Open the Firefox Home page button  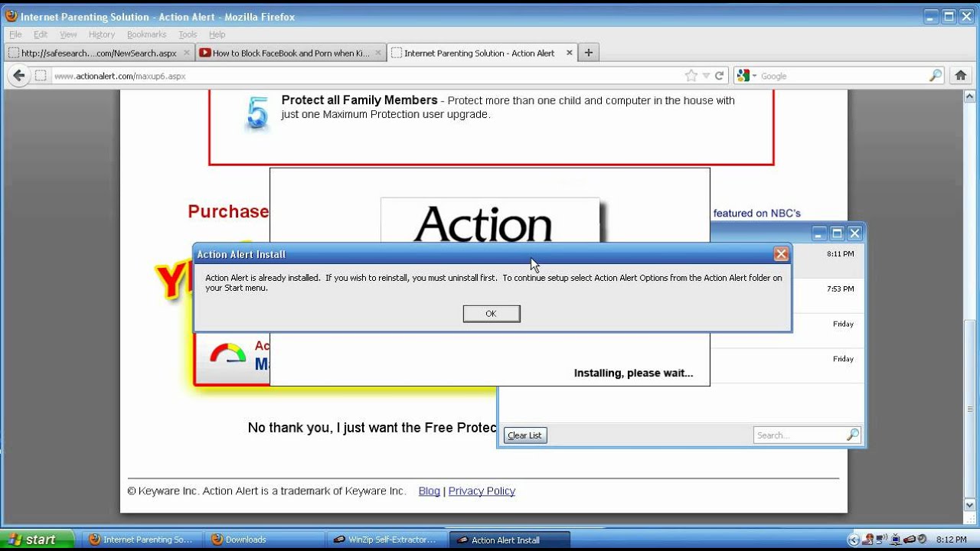coord(960,76)
